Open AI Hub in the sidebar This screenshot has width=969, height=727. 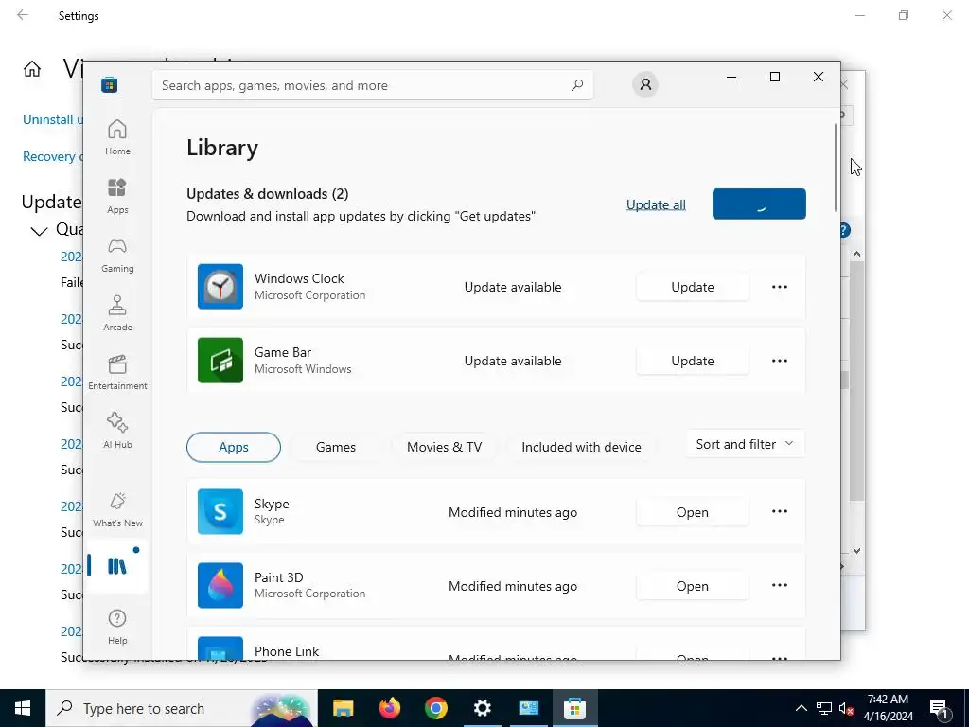[117, 431]
